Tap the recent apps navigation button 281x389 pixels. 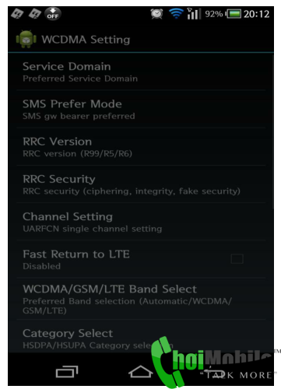pyautogui.click(x=67, y=372)
